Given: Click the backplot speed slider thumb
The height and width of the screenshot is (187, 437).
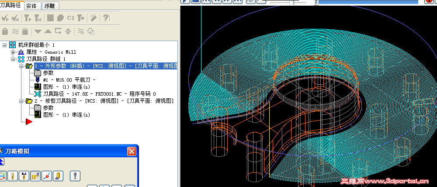Looking at the screenshot, I should pyautogui.click(x=291, y=3).
